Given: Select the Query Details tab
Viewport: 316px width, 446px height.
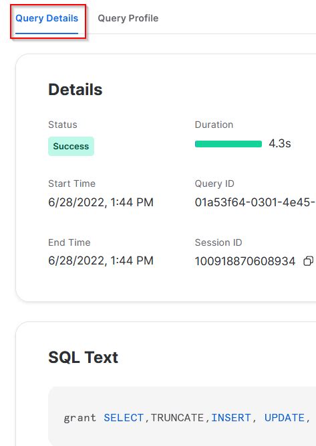Looking at the screenshot, I should click(47, 18).
